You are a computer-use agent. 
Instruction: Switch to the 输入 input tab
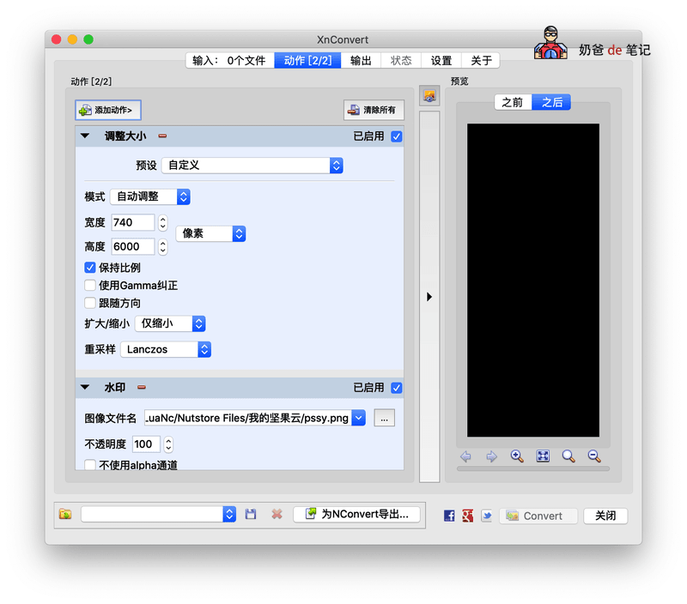229,60
